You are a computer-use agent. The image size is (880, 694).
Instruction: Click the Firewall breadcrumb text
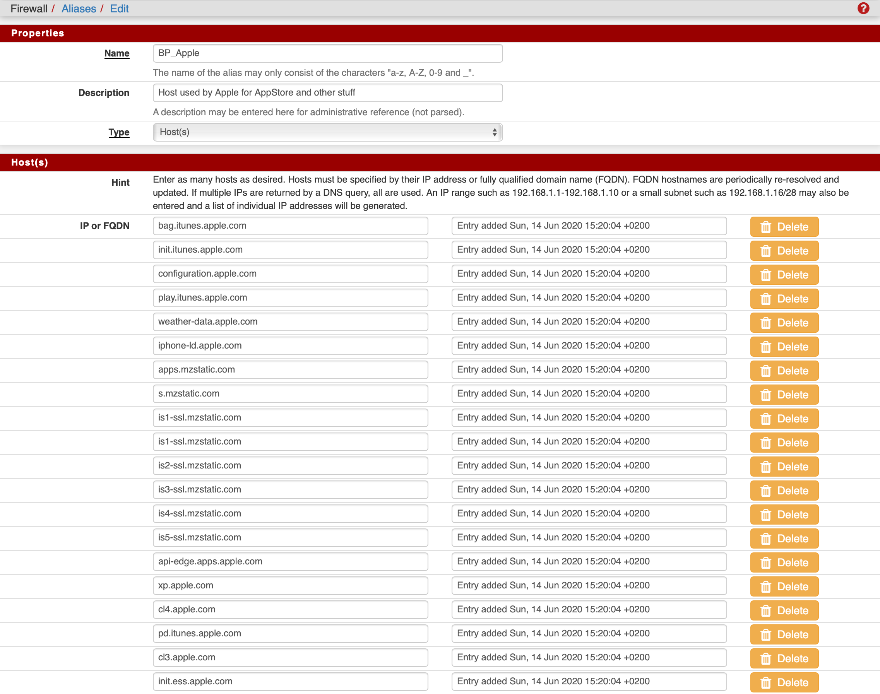[x=29, y=9]
